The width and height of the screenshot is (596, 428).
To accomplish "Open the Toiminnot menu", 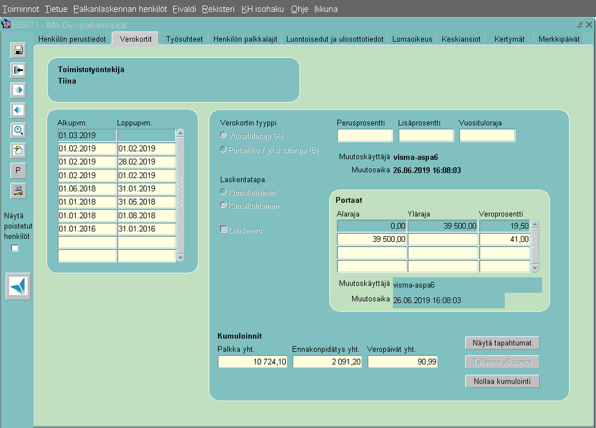I will point(21,9).
